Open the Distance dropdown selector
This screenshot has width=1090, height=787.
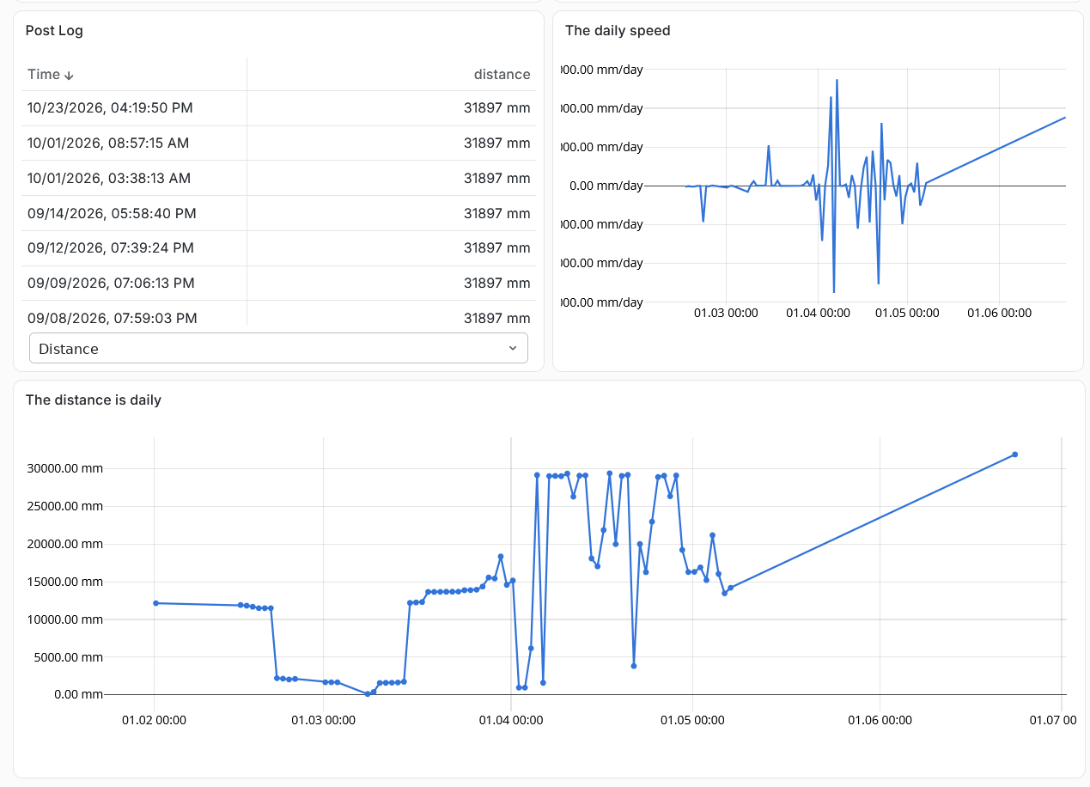click(278, 348)
